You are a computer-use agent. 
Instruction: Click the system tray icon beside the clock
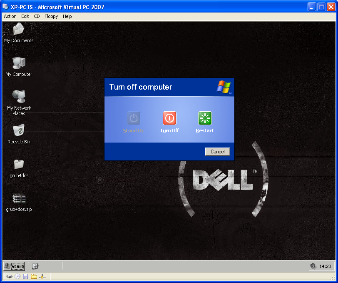pyautogui.click(x=313, y=266)
